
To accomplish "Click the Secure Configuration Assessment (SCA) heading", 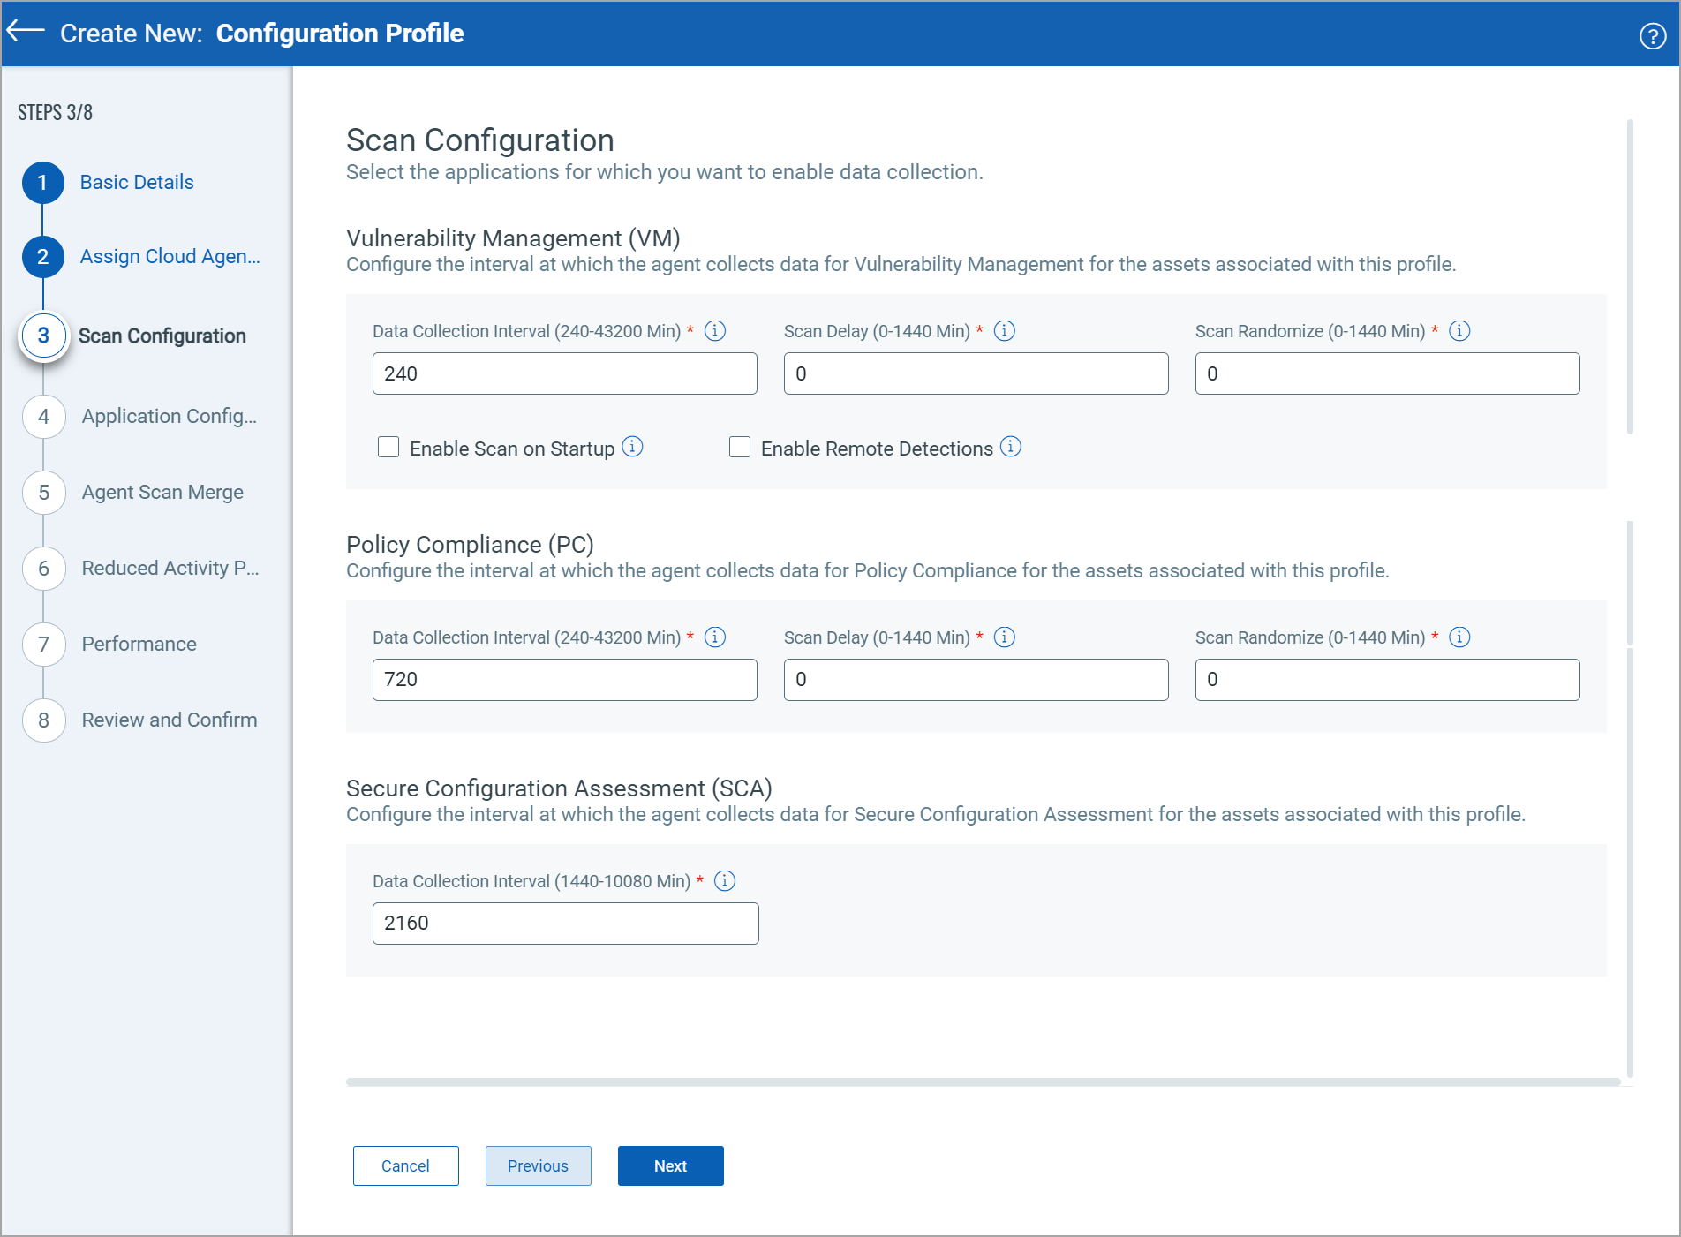I will click(559, 788).
